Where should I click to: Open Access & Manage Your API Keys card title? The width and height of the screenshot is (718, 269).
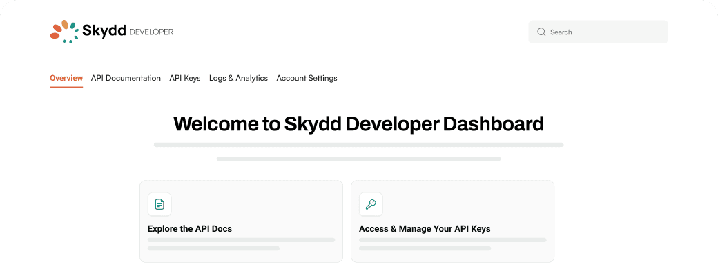tap(425, 229)
